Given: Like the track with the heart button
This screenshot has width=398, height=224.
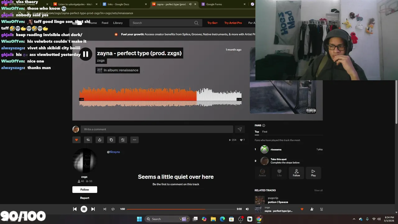Looking at the screenshot, I should [x=76, y=140].
